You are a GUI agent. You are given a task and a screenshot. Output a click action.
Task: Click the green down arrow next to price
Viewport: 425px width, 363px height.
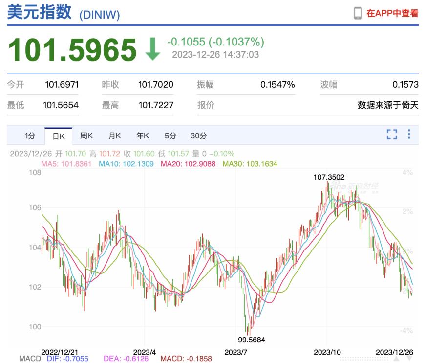pyautogui.click(x=153, y=49)
